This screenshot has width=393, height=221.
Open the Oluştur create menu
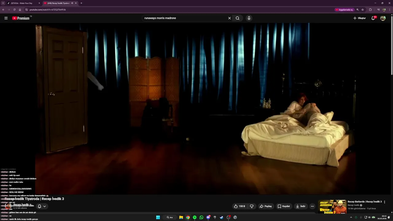(359, 18)
